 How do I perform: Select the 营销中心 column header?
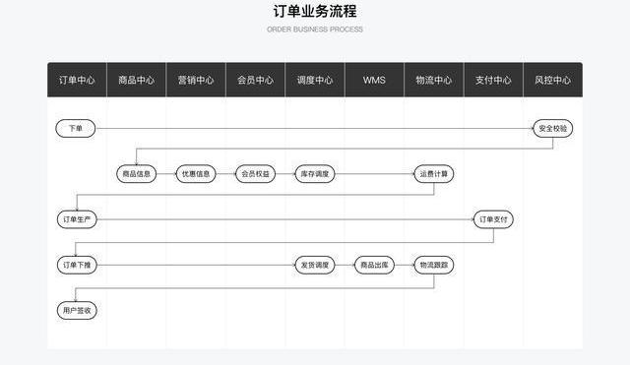pos(196,80)
